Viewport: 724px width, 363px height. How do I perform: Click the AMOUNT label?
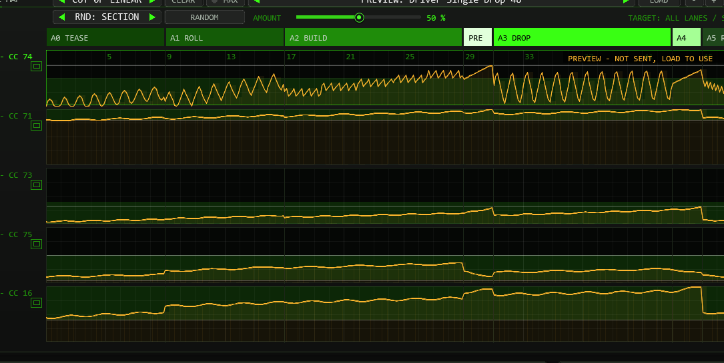pos(267,18)
